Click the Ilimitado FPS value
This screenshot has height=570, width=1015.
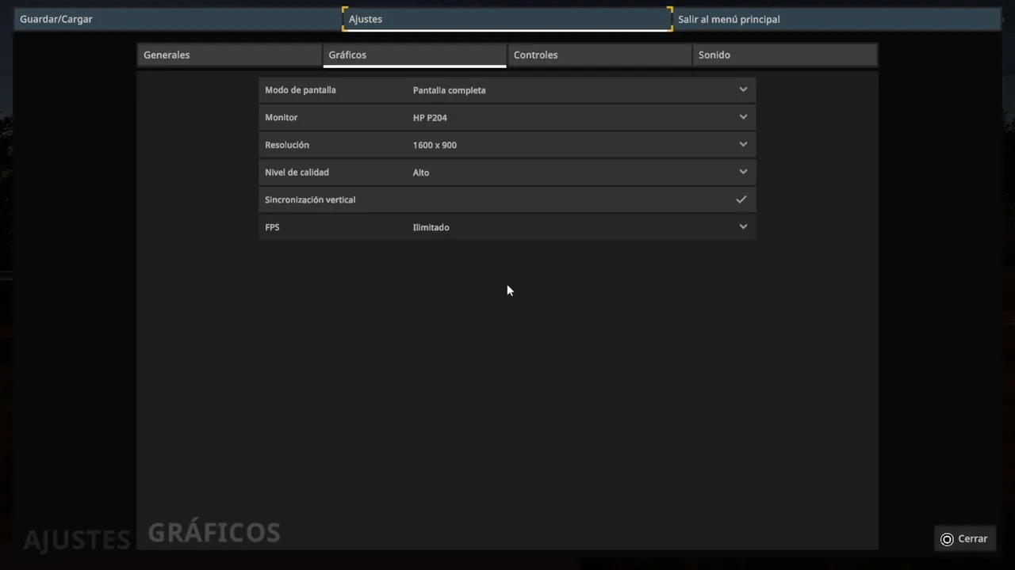pyautogui.click(x=431, y=227)
